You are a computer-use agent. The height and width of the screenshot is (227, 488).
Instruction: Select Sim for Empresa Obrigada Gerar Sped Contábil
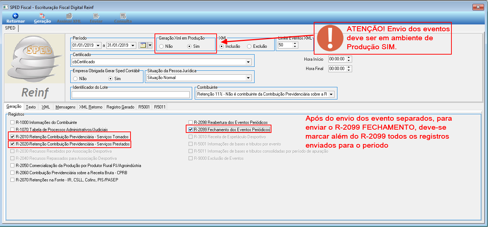point(110,79)
